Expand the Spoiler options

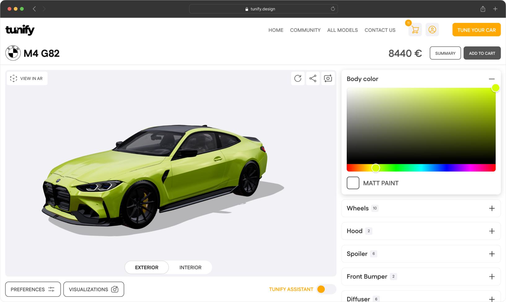tap(491, 254)
